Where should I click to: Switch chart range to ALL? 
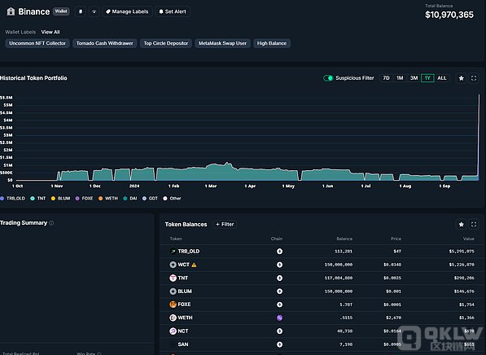click(x=442, y=78)
